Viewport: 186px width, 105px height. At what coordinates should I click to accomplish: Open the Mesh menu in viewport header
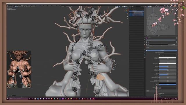coord(27,7)
